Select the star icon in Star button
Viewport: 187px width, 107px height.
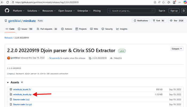pyautogui.click(x=171, y=21)
